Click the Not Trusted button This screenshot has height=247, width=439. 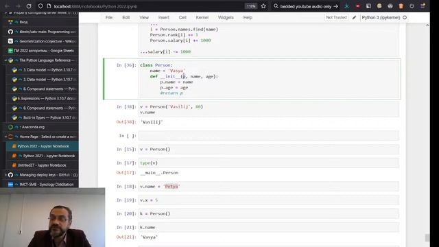(336, 17)
